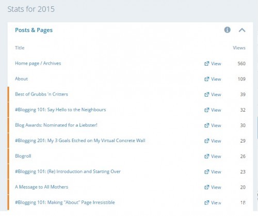
Task: Click View link for Blogging 201 goals post
Action: [x=216, y=141]
